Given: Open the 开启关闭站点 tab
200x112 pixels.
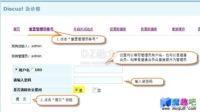Looking at the screenshot, I should click(x=83, y=29).
